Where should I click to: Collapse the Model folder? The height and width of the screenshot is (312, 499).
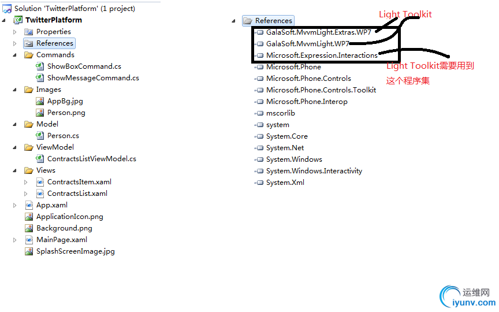point(15,124)
